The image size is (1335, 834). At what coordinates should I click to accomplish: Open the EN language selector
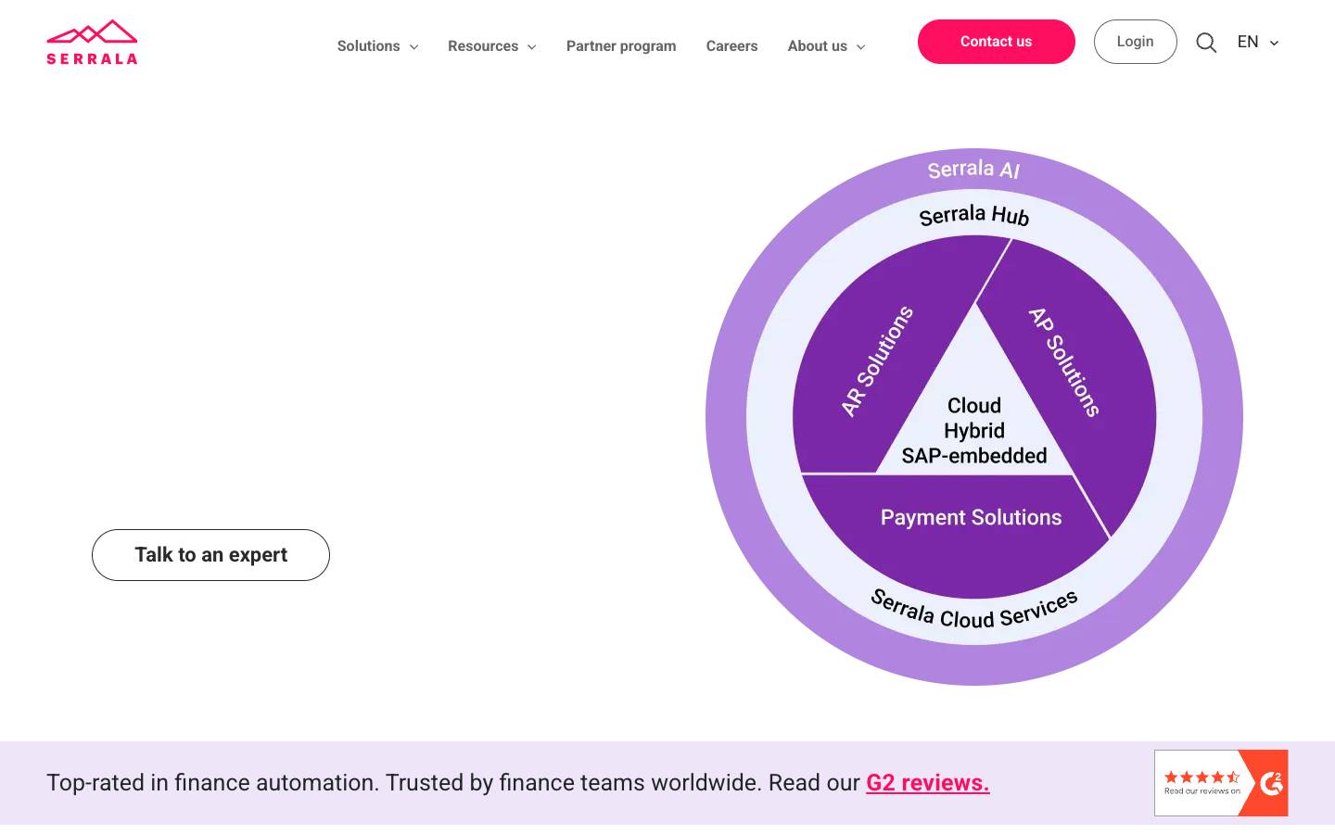click(x=1258, y=43)
